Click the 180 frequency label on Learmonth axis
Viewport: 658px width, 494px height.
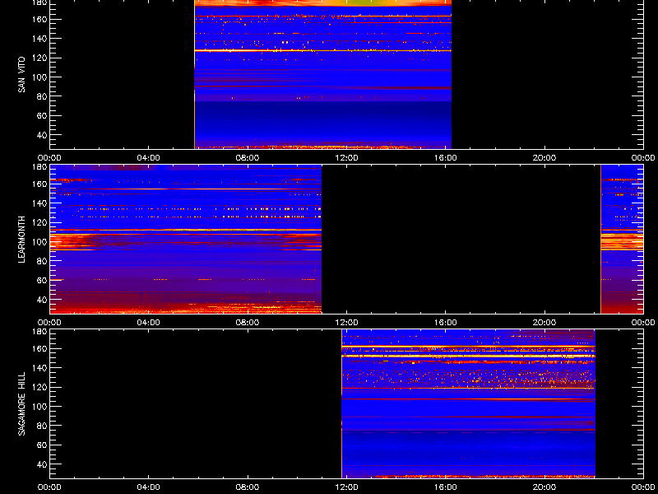(x=40, y=166)
